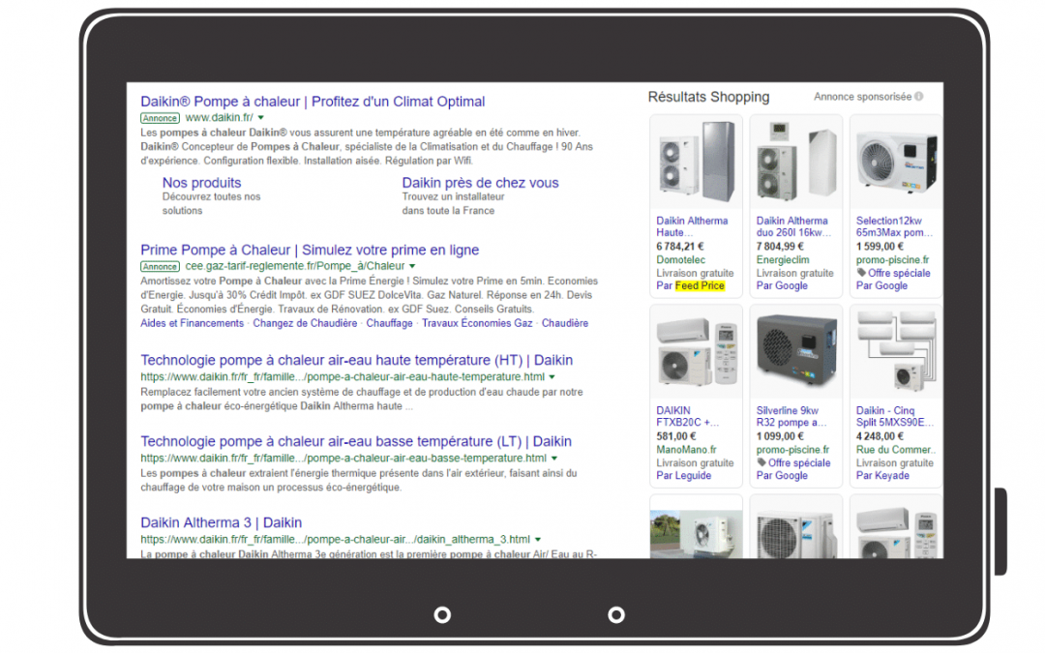This screenshot has height=653, width=1045.
Task: Click the Rue du Commer.. seller name
Action: coord(896,450)
